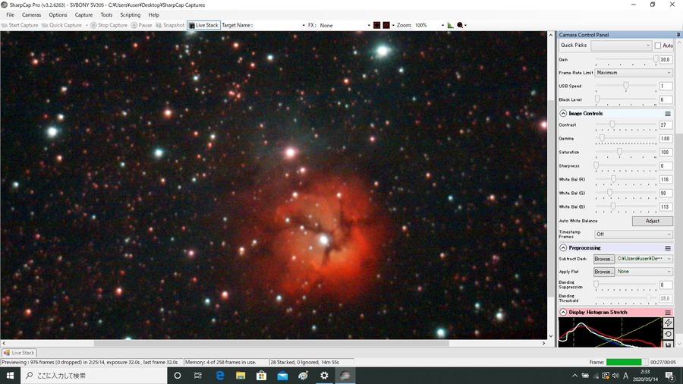
Task: Click the Cortana circle icon in taskbar
Action: click(178, 376)
